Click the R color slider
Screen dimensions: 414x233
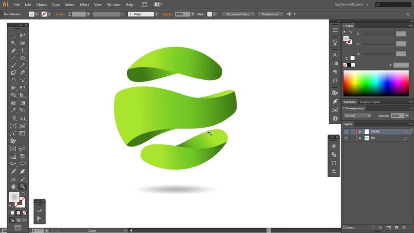378,34
